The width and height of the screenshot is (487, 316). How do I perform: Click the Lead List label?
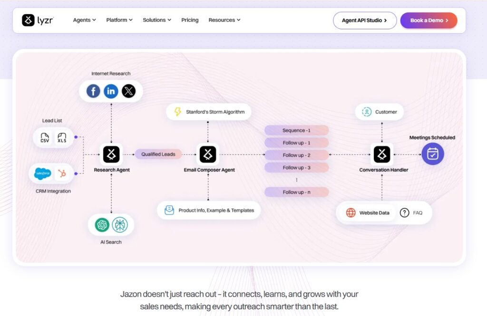coord(52,120)
